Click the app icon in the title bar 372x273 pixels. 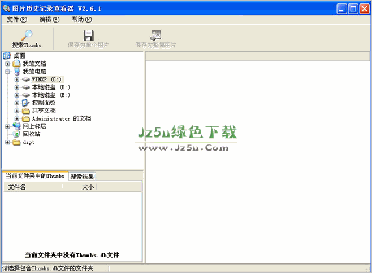pyautogui.click(x=6, y=8)
